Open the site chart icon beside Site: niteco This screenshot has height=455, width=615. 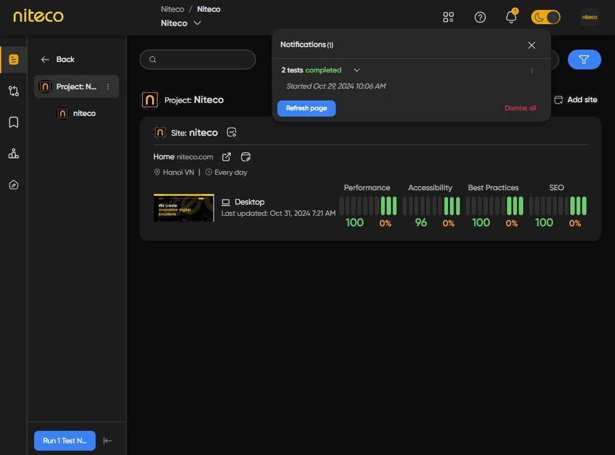coord(231,133)
